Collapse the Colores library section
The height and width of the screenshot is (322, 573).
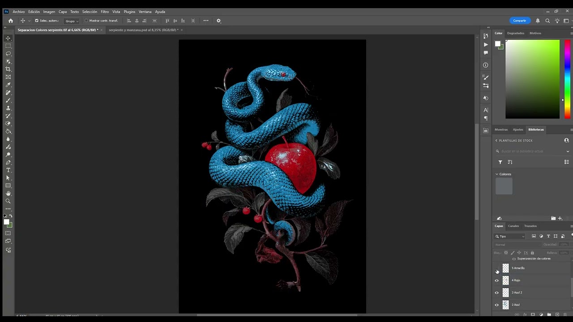497,174
